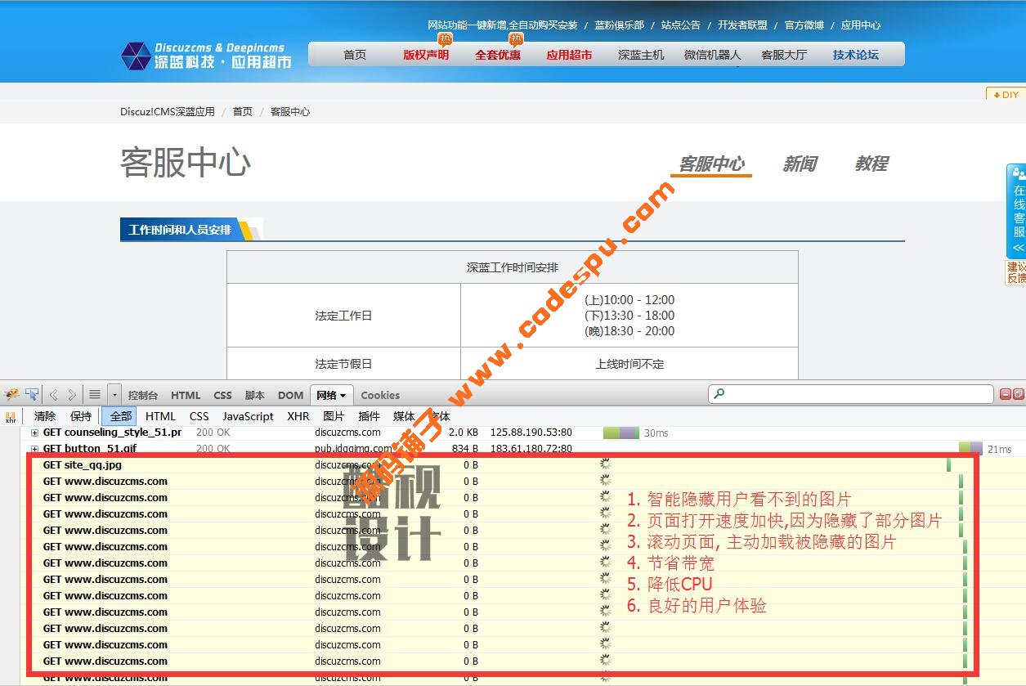Screen dimensions: 1026x686
Task: Click the 工作时间和人员安排 section header
Action: click(x=180, y=230)
